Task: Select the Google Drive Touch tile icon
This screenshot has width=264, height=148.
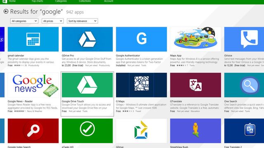Action: click(87, 85)
